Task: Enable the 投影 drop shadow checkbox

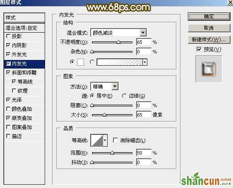Action: (x=8, y=36)
